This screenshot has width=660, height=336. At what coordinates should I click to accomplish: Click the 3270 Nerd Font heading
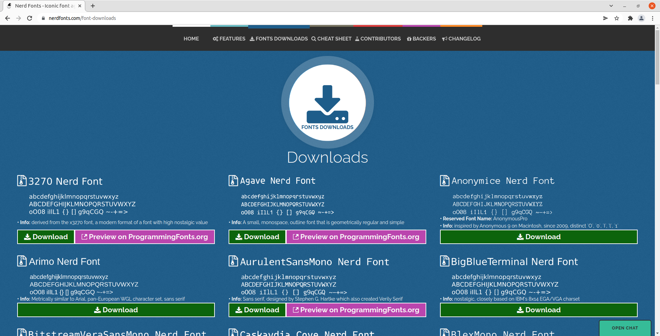click(x=65, y=181)
